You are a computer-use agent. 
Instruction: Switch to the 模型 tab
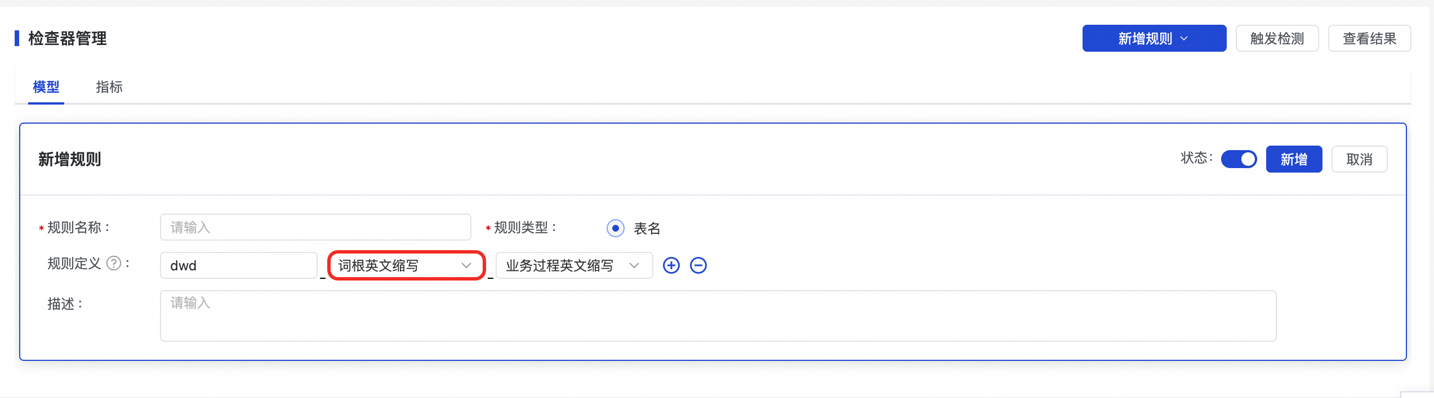click(46, 87)
